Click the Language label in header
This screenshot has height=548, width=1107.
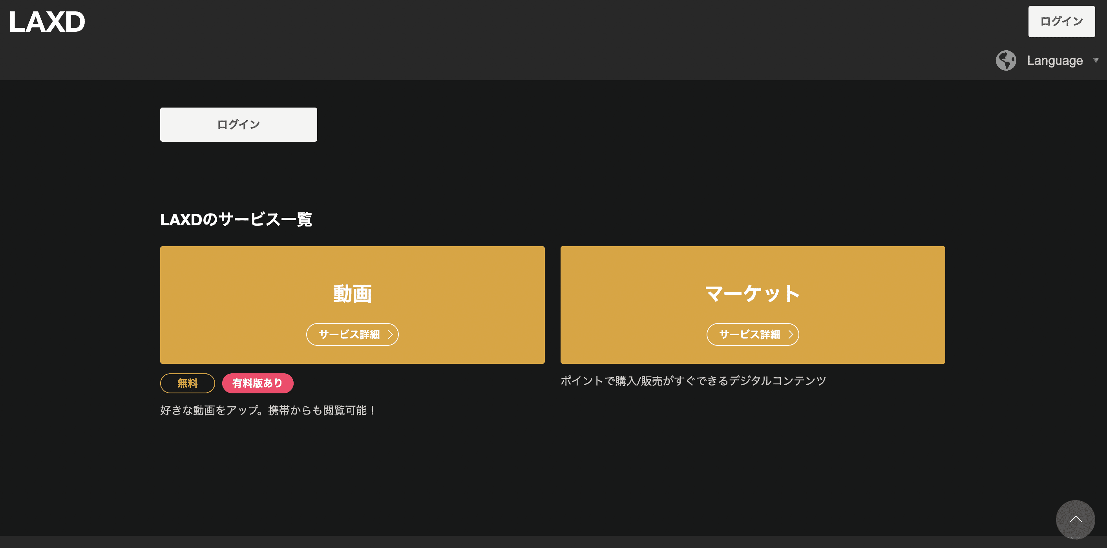click(x=1054, y=60)
